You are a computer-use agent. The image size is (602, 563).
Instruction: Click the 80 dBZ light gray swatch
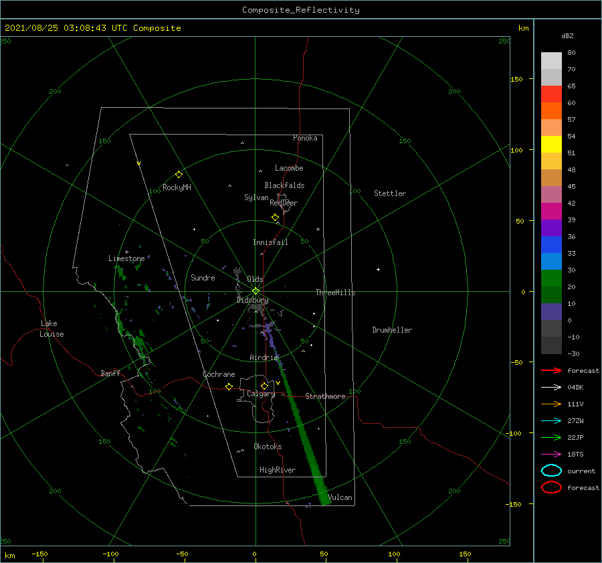tap(551, 61)
